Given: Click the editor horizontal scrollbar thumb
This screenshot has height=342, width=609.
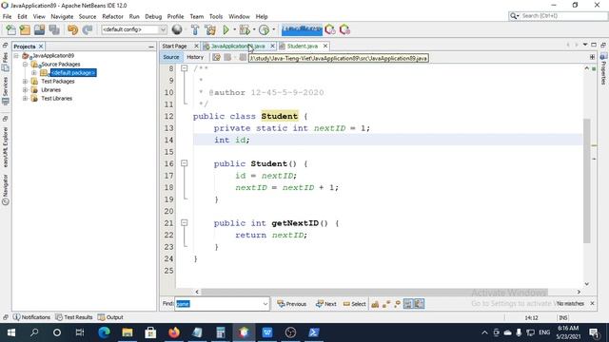Looking at the screenshot, I should tap(374, 292).
